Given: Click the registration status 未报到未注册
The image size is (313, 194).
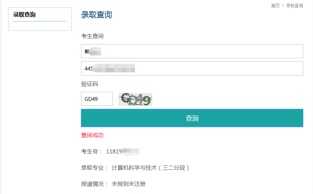Looking at the screenshot, I should tap(129, 184).
